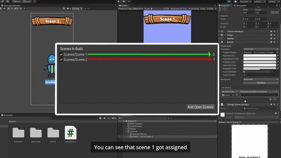Click the Pause button in top toolbar
The height and width of the screenshot is (158, 281).
(124, 1)
